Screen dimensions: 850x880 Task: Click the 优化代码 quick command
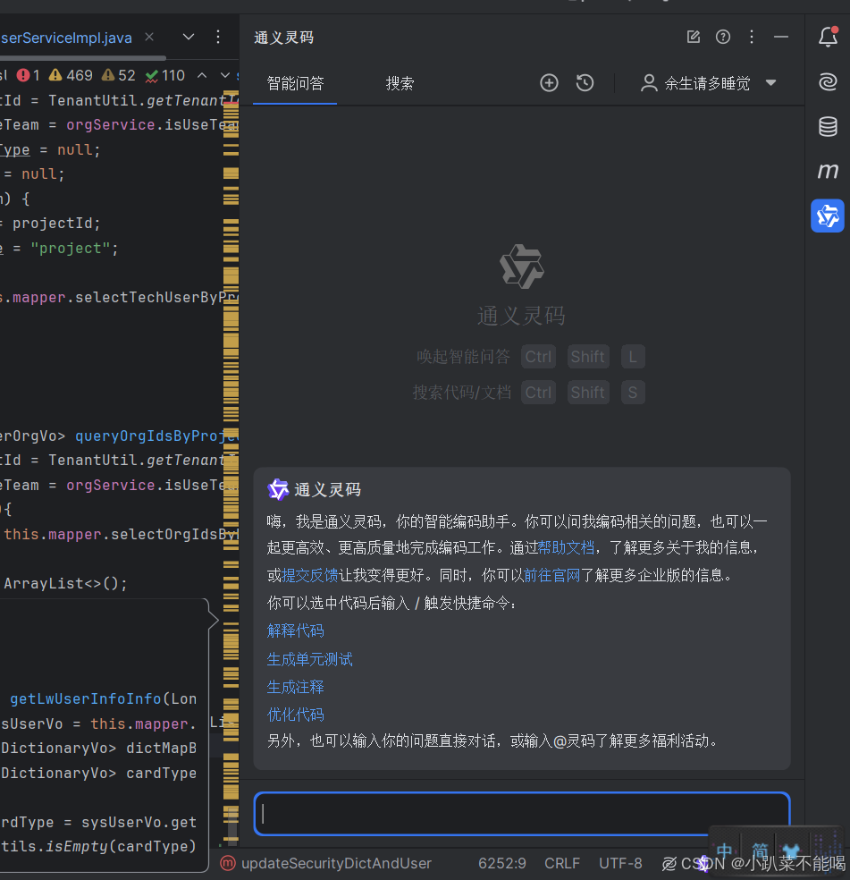click(295, 715)
